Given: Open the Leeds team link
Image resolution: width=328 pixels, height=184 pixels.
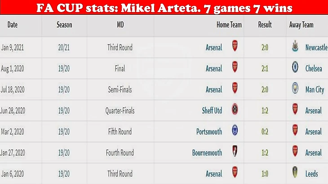Looking at the screenshot, I should tap(312, 174).
